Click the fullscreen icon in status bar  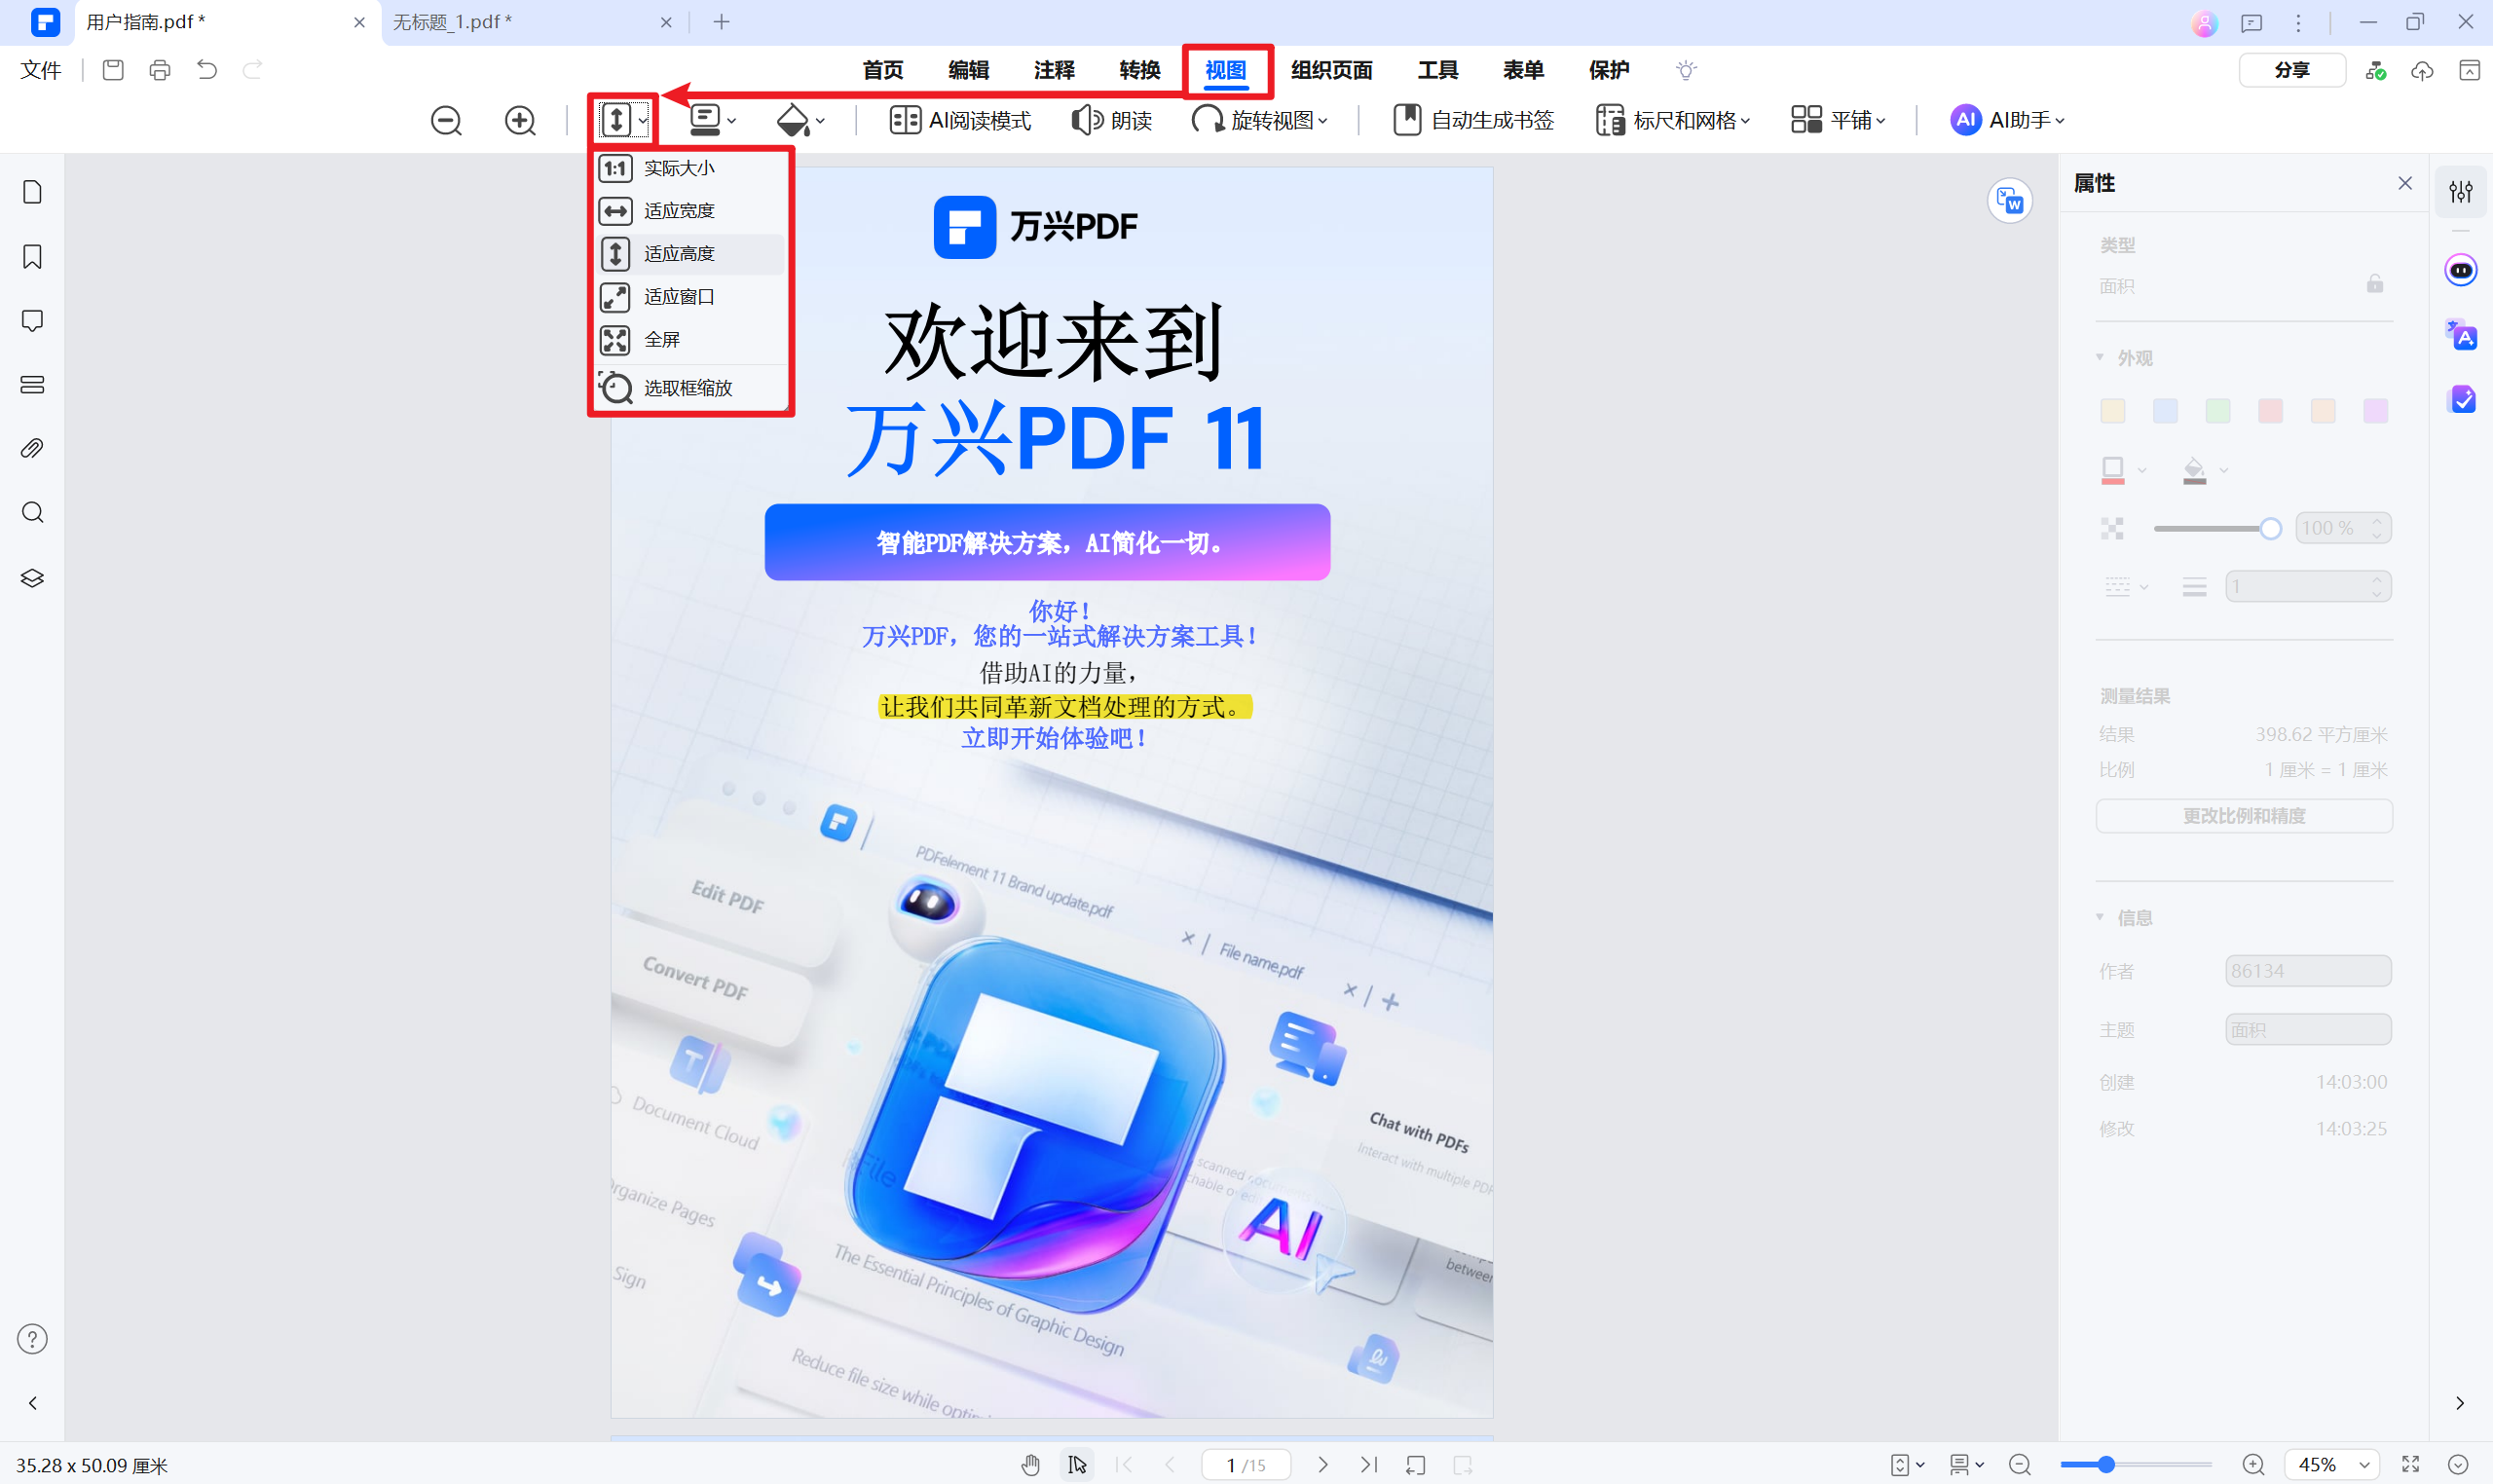2411,1465
